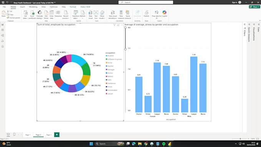261x147 pixels.
Task: Expand the Quick measure pane
Action: point(249,24)
